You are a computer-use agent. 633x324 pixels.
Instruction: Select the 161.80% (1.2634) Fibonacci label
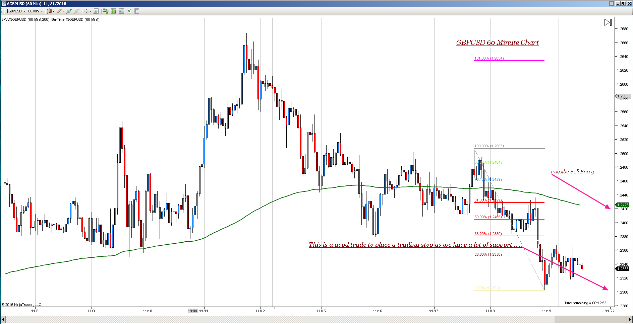[x=489, y=58]
